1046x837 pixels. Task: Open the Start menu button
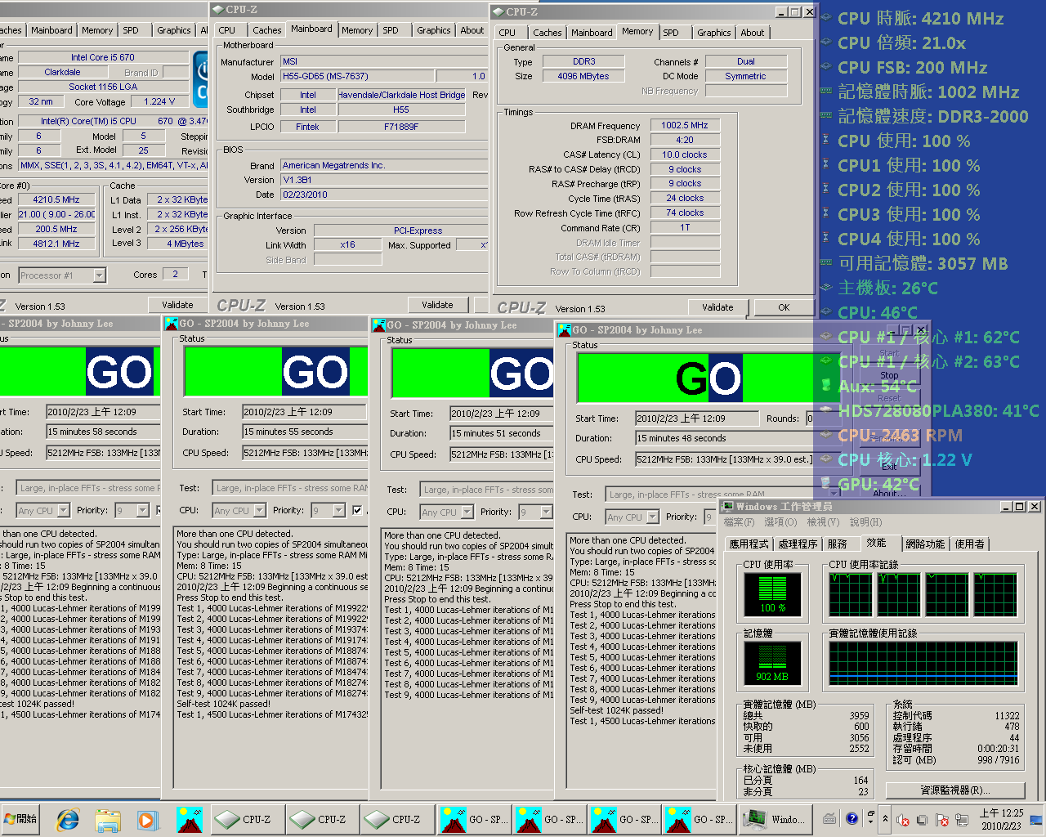21,819
